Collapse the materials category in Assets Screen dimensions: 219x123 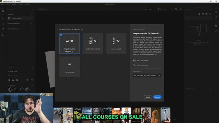(x=8, y=85)
